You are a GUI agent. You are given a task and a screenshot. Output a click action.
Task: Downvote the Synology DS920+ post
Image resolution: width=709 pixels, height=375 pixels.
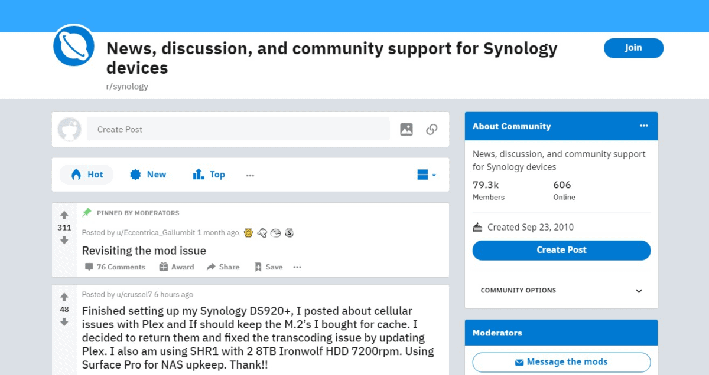coord(64,322)
